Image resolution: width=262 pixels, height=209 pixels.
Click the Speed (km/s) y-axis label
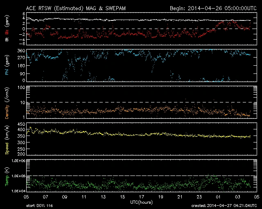point(7,139)
